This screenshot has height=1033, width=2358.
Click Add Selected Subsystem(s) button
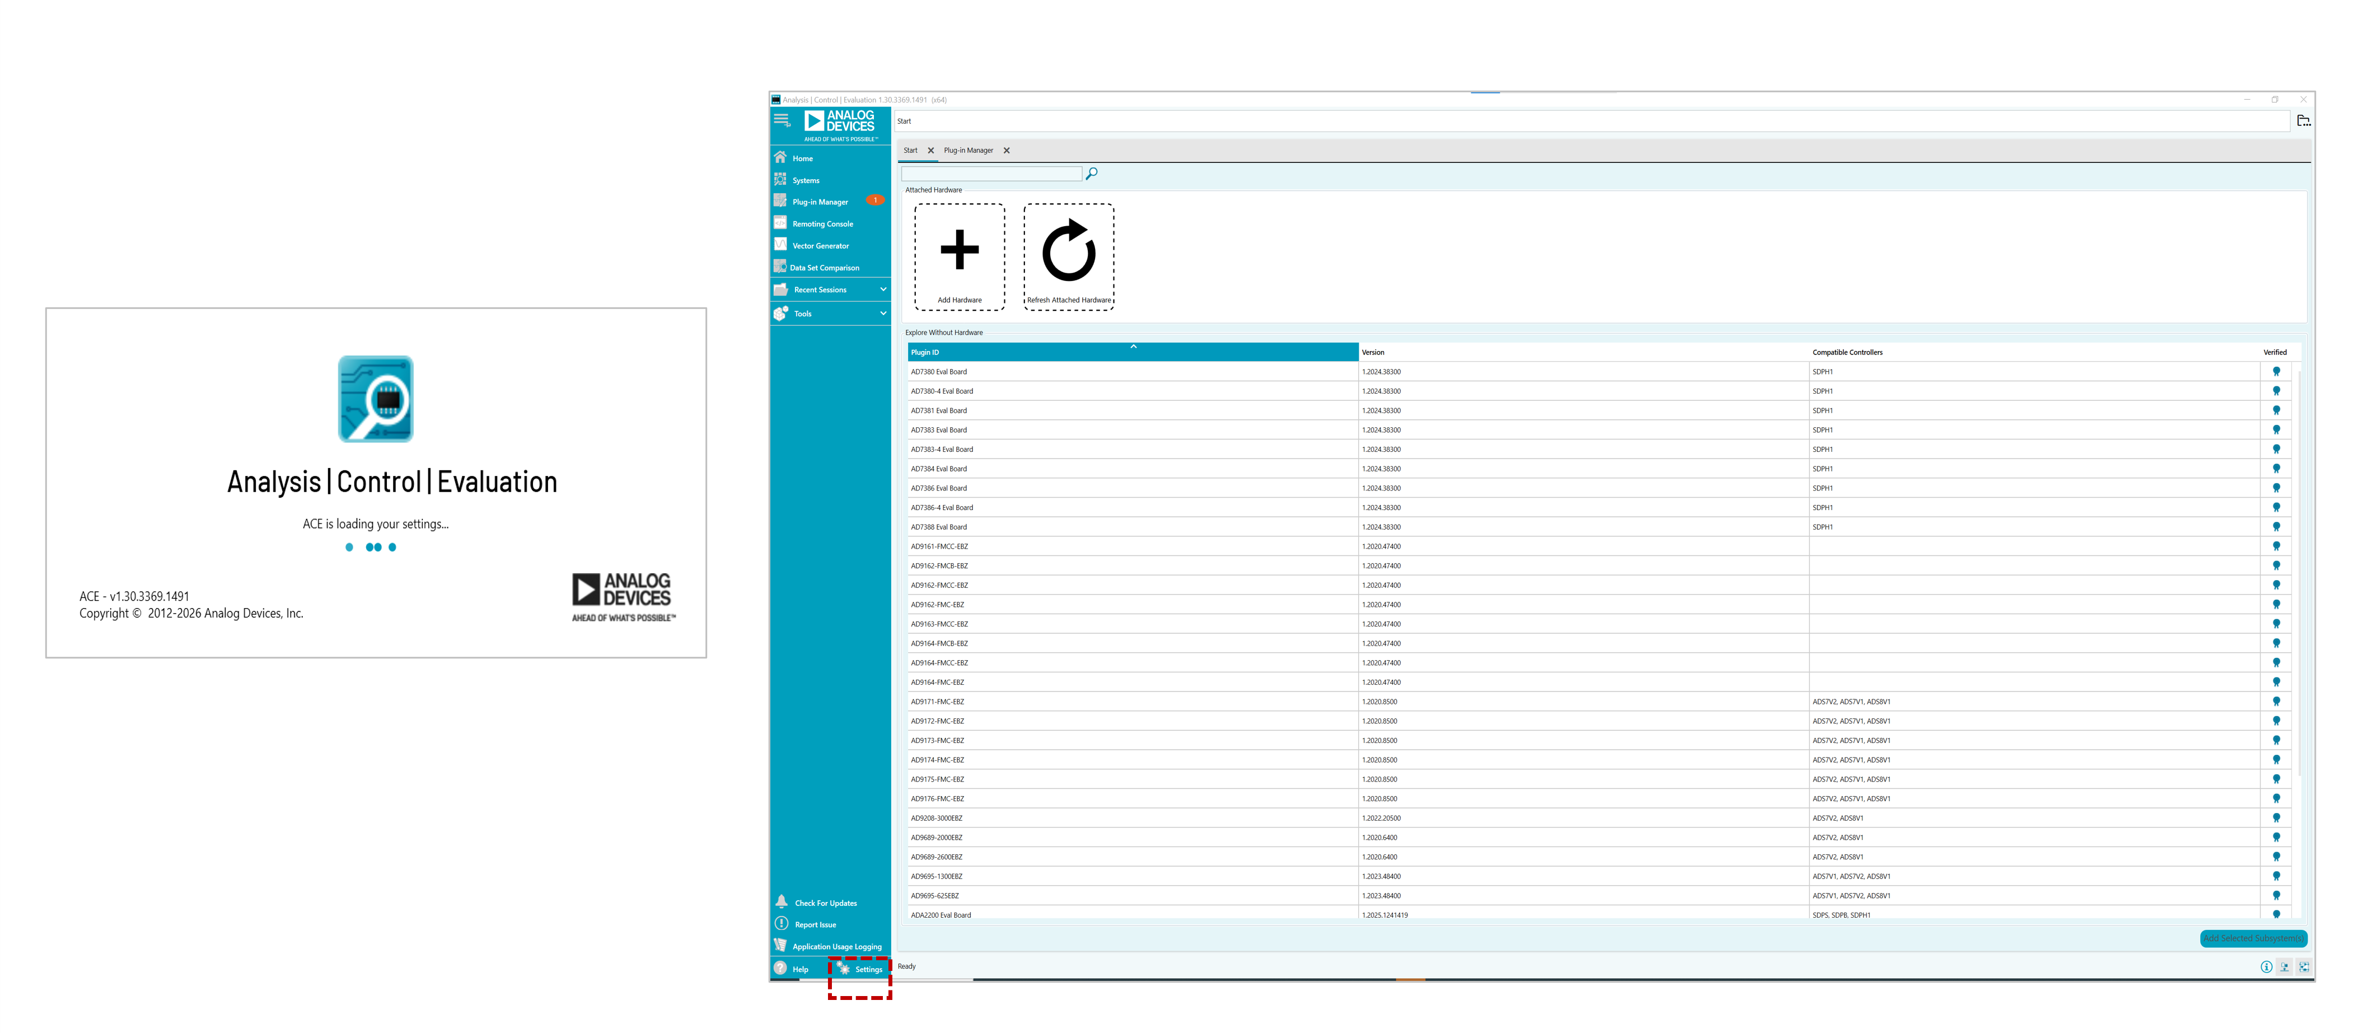[2253, 939]
